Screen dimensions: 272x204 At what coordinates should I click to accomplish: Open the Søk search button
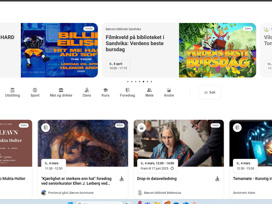coord(210,92)
